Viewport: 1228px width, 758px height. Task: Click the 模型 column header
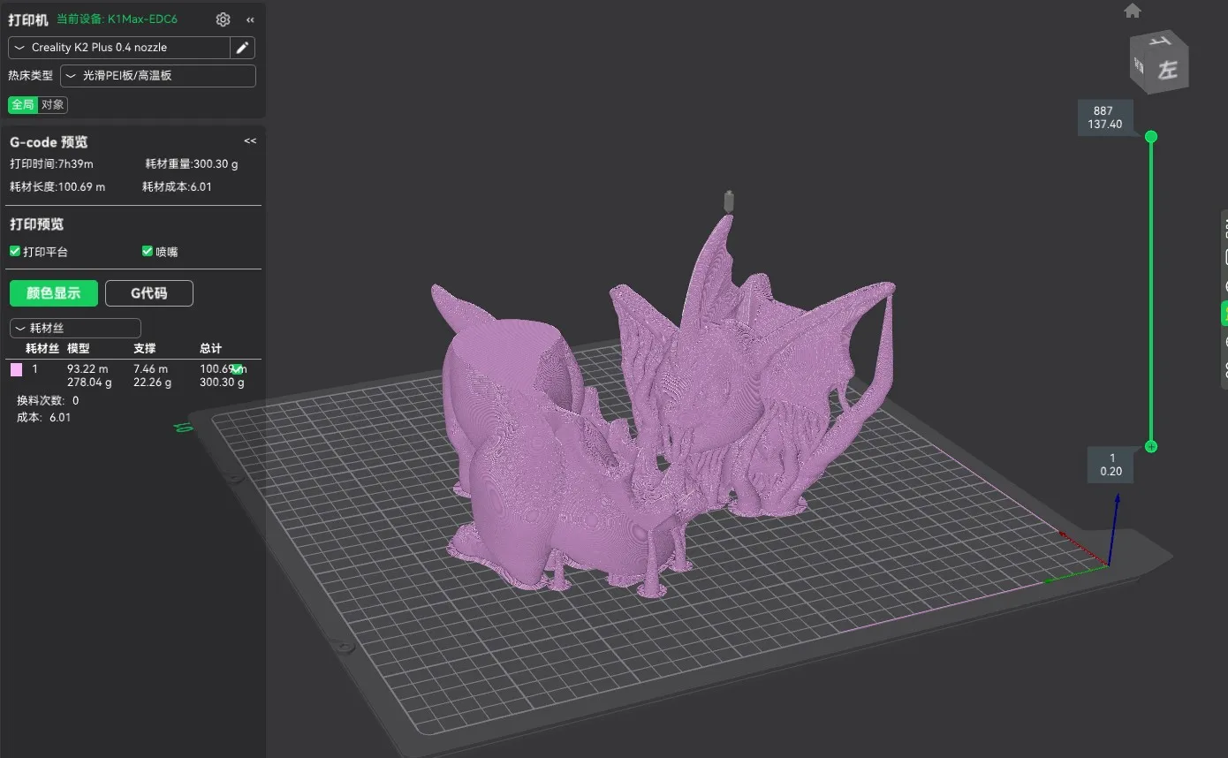tap(79, 349)
